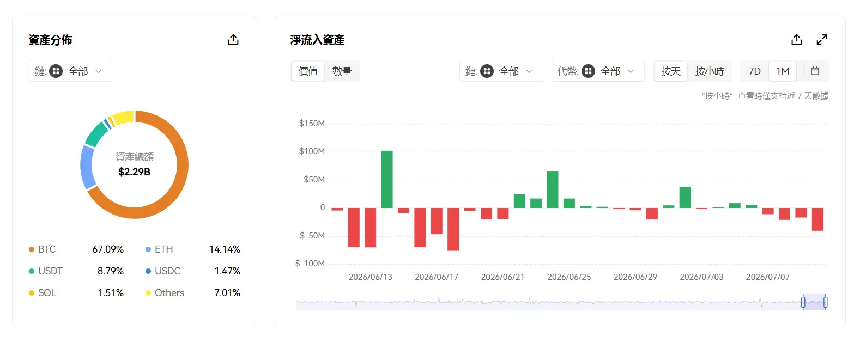Click the $150M y-axis label
Viewport: 860px width, 343px height.
coord(312,124)
